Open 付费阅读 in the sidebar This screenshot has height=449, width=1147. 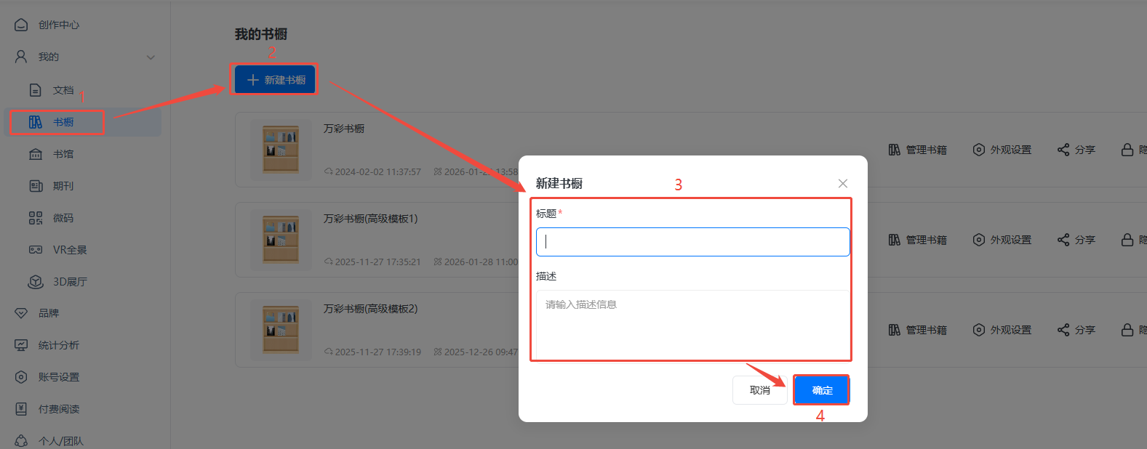click(58, 409)
